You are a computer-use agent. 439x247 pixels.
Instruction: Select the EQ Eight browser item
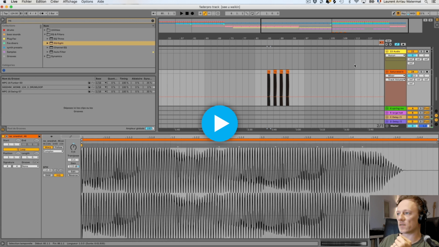click(59, 43)
